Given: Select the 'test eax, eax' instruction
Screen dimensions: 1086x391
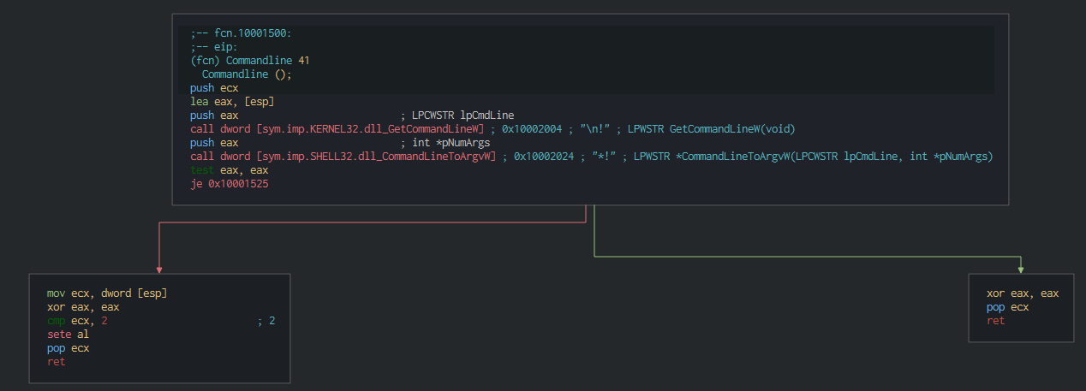Looking at the screenshot, I should pyautogui.click(x=229, y=169).
